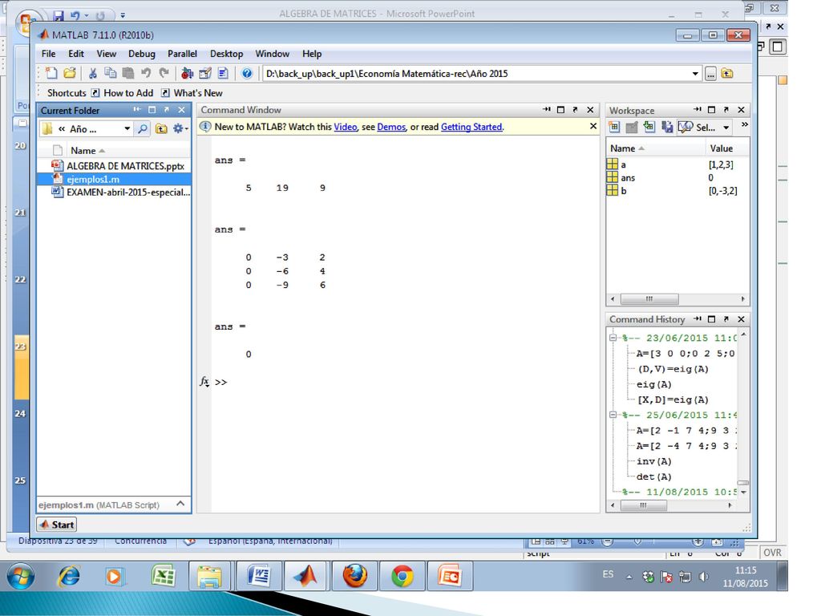Sort Workspace by Name column header

[656, 148]
